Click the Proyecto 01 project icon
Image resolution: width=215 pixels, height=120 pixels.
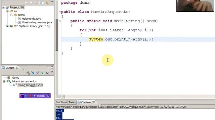(7, 7)
